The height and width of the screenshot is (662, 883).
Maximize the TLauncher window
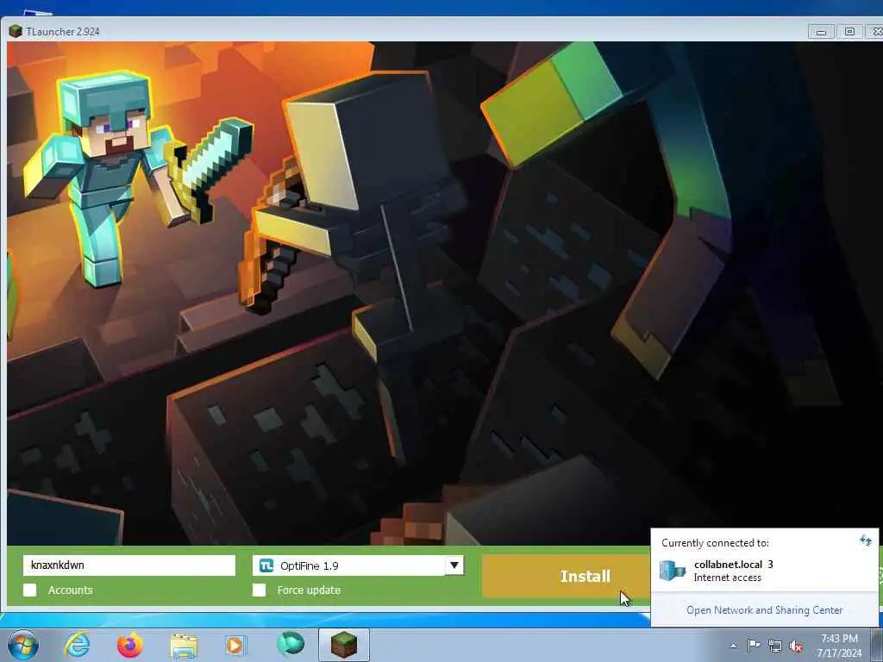click(x=849, y=32)
